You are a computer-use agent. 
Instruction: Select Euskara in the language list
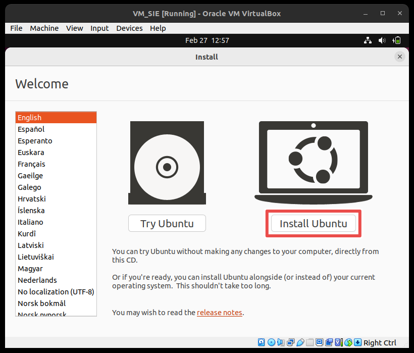[x=56, y=153]
